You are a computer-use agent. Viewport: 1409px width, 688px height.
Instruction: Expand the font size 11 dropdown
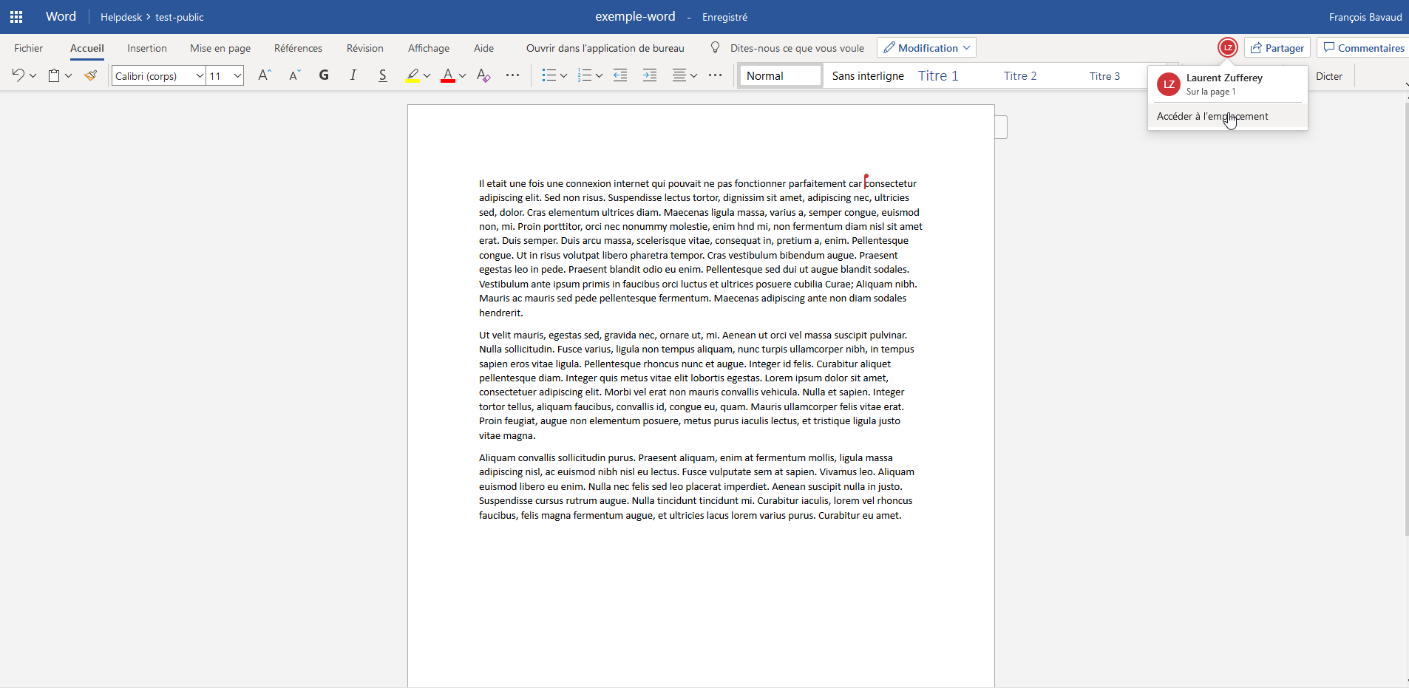(x=237, y=76)
